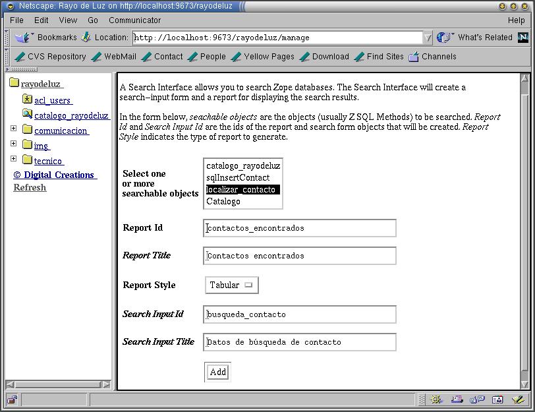The width and height of the screenshot is (535, 412).
Task: Click the tree frame horizontal scrollbar thumb
Action: pos(58,385)
